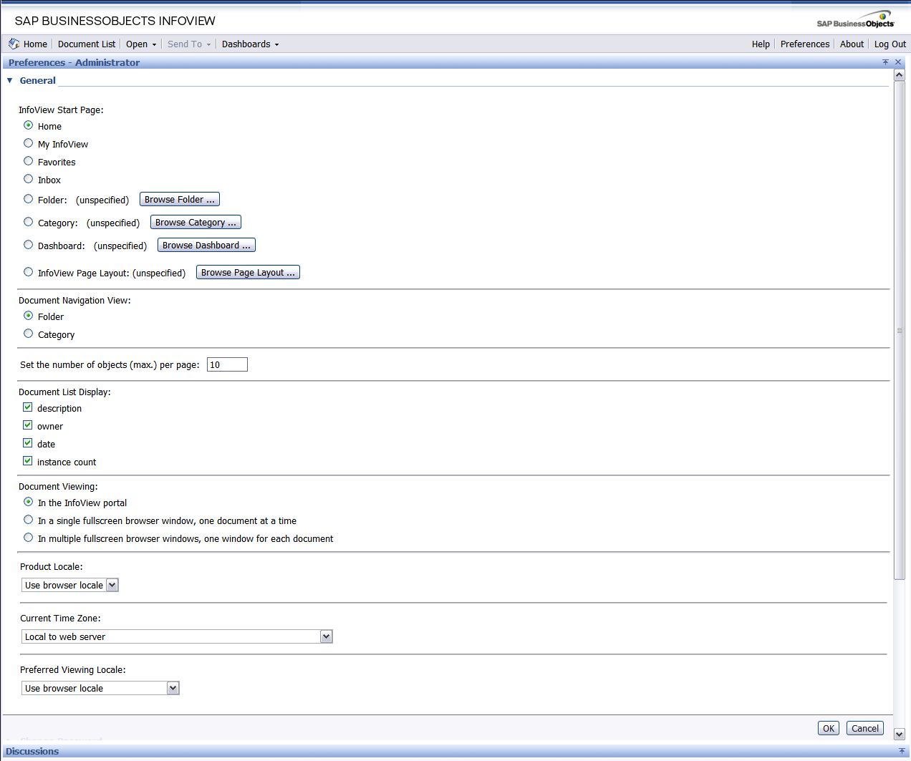Click the scroll up arrow
The image size is (911, 761).
(900, 75)
